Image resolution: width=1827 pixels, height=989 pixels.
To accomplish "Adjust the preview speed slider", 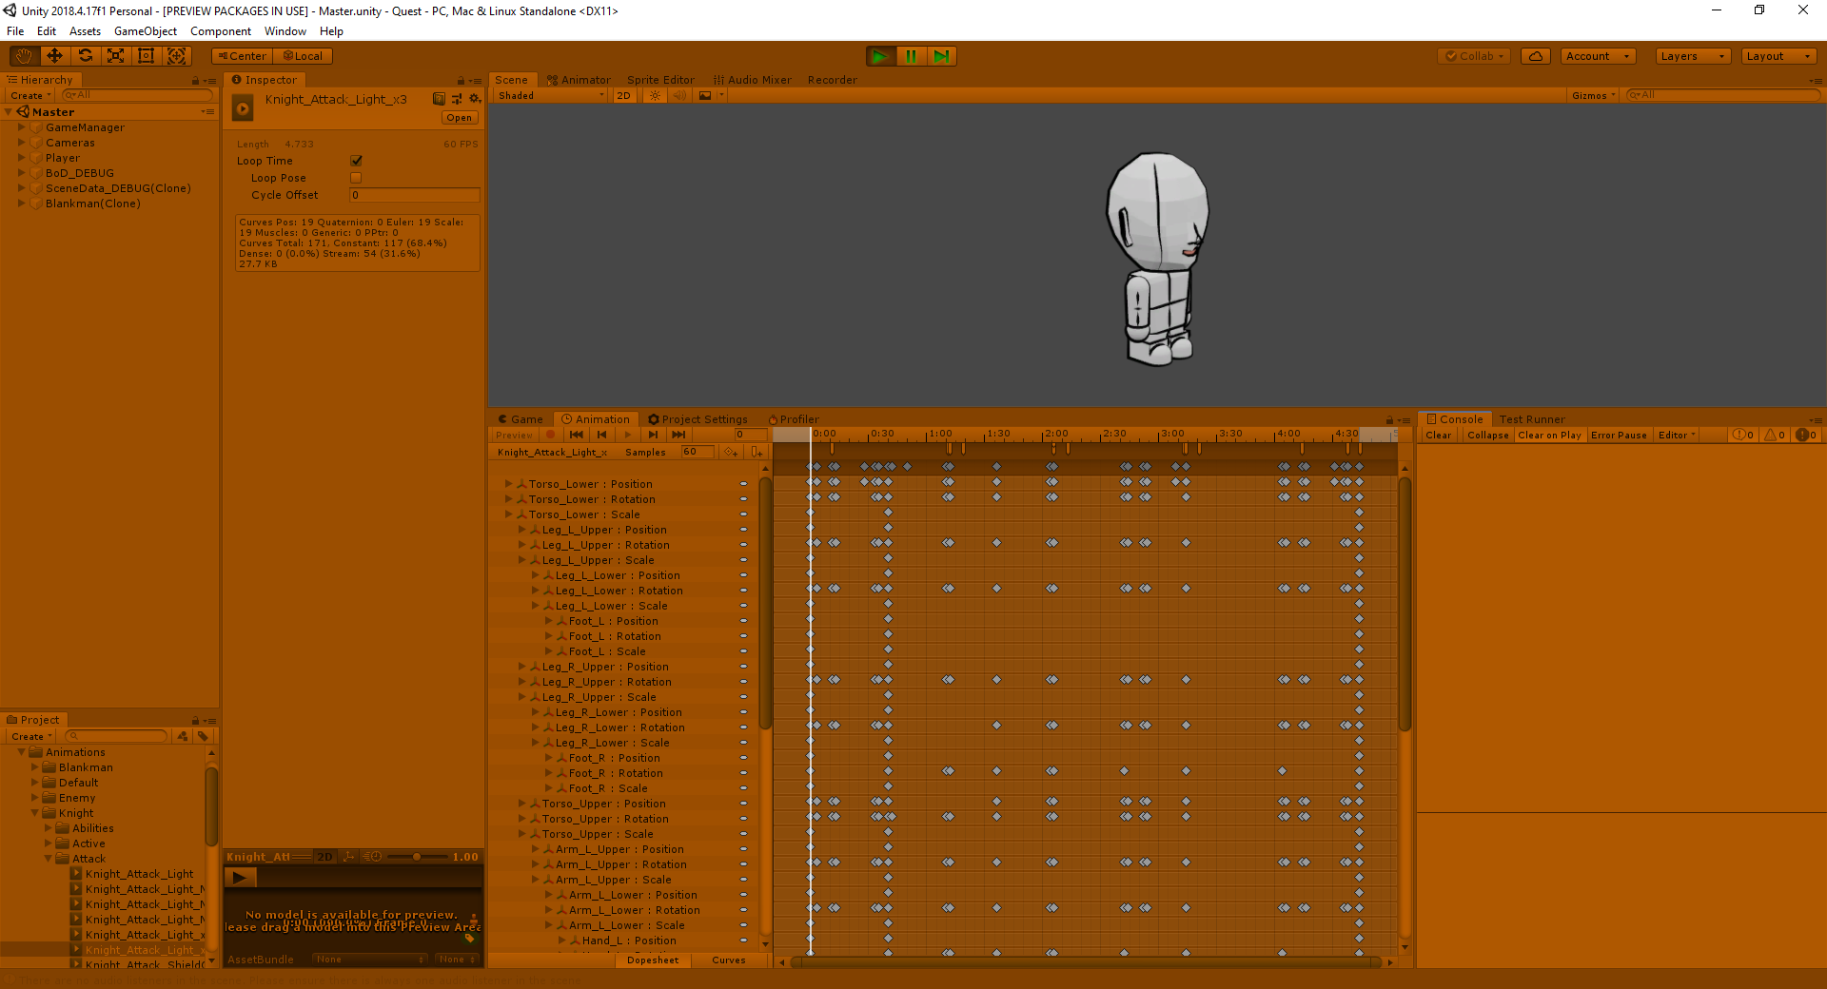I will (x=416, y=857).
